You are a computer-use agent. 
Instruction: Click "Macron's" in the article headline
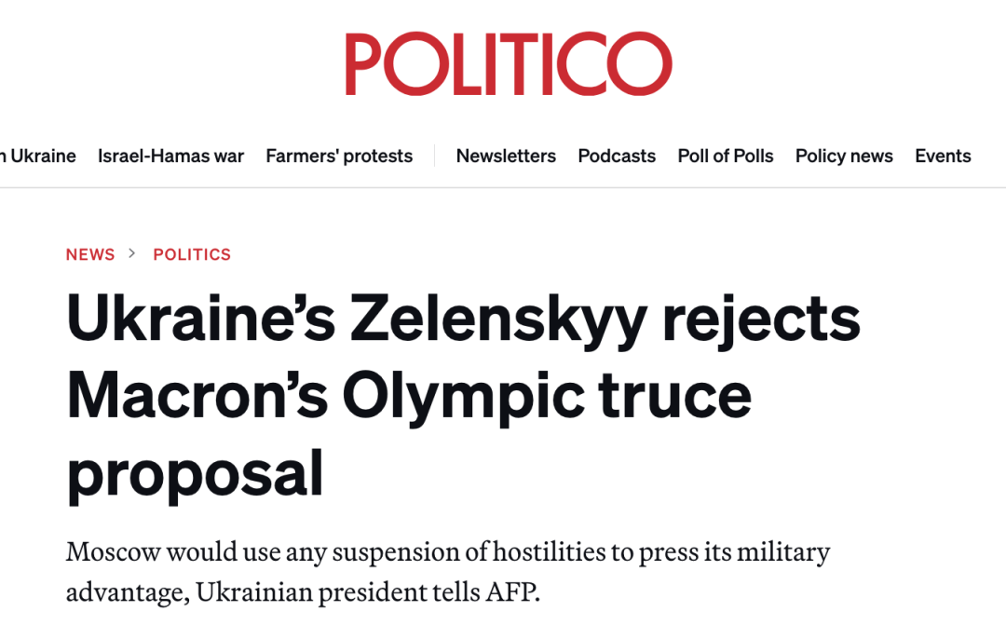(197, 395)
